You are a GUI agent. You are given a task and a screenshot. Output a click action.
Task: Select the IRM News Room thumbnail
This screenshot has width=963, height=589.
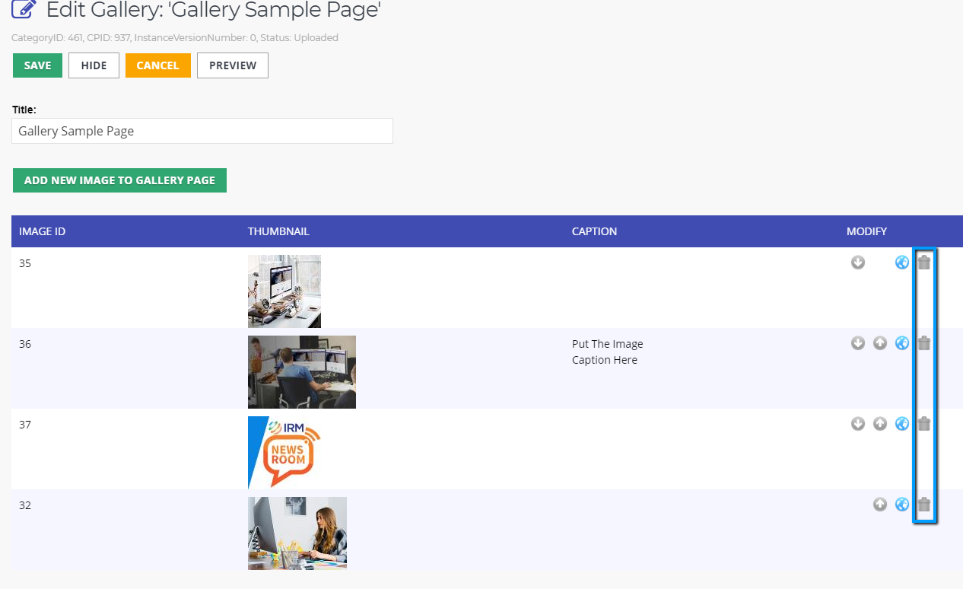tap(285, 453)
